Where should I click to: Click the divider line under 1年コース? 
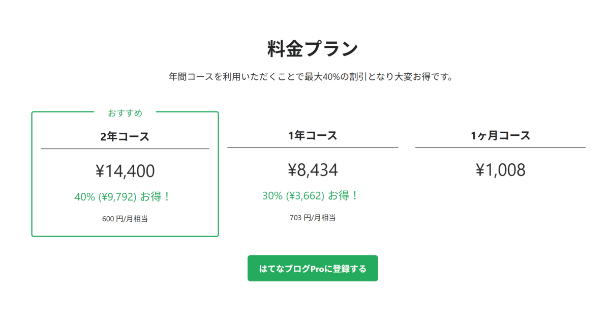tap(313, 148)
